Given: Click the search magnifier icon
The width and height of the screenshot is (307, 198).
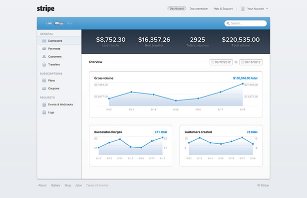Looking at the screenshot, I should (228, 23).
